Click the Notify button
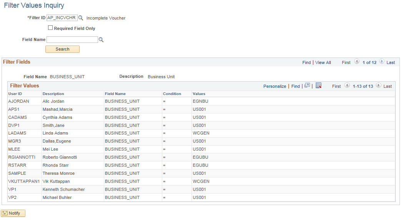The width and height of the screenshot is (403, 220). [13, 213]
